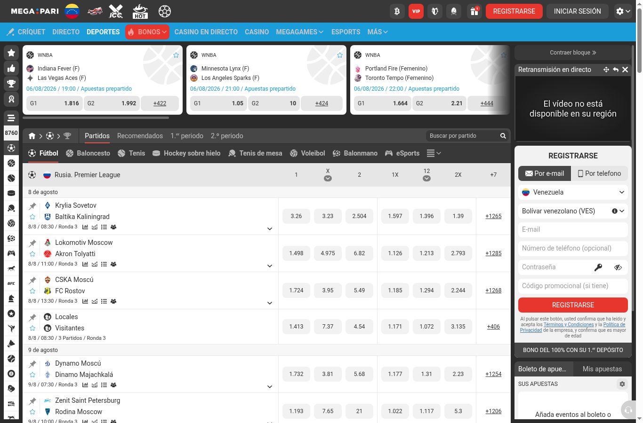Select ice hockey puck in left sidebar

click(x=11, y=193)
